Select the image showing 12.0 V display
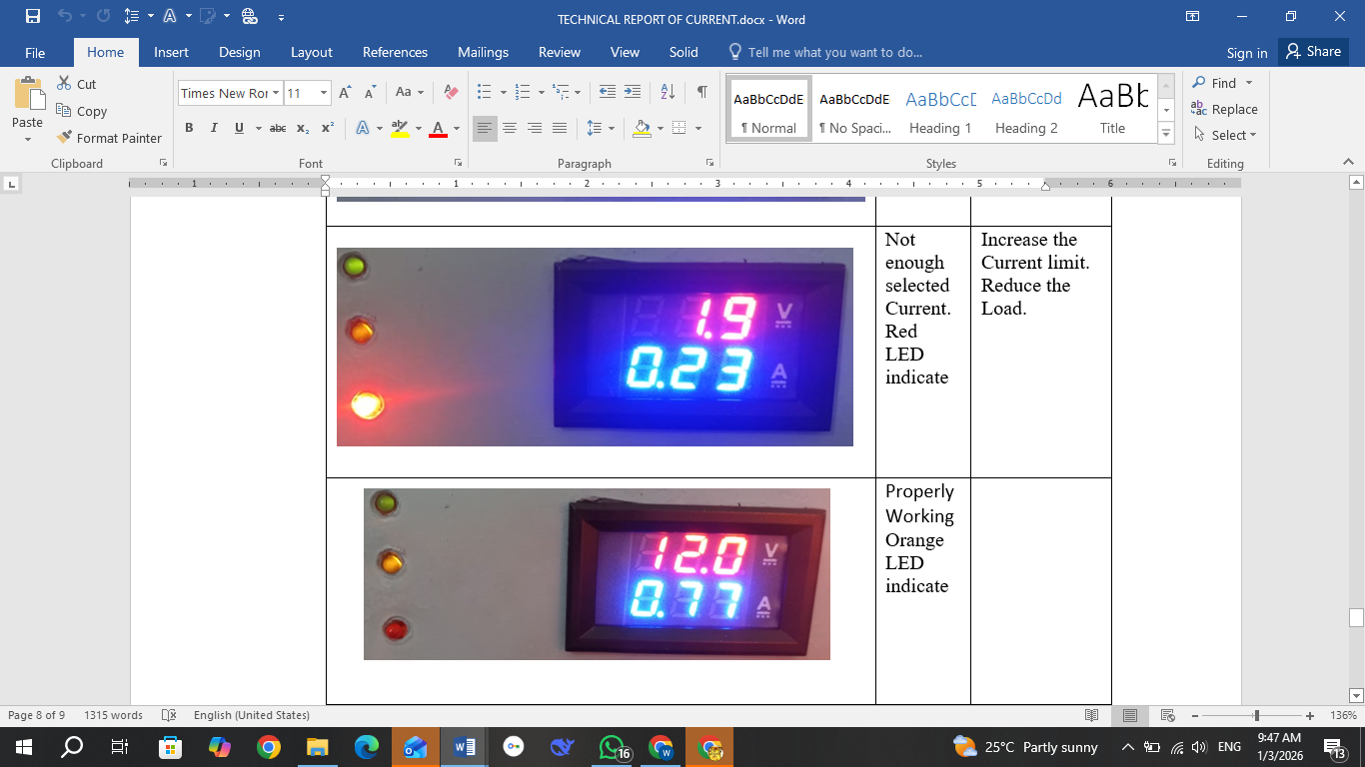This screenshot has width=1365, height=767. (x=597, y=574)
